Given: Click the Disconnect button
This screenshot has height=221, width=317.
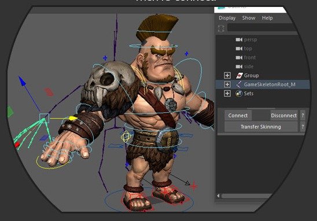Looking at the screenshot, I should coord(284,116).
